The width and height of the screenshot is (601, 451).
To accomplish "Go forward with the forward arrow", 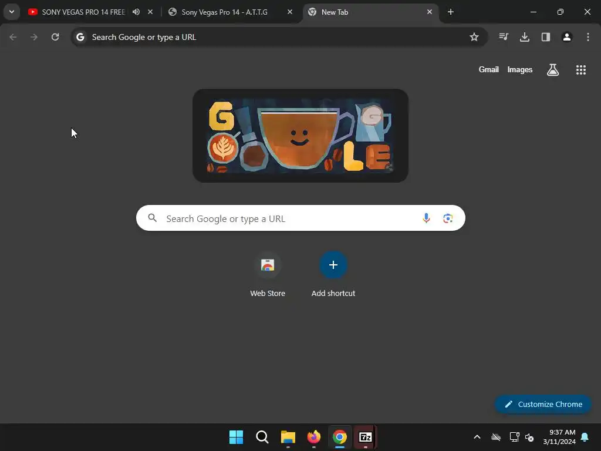I will point(34,37).
